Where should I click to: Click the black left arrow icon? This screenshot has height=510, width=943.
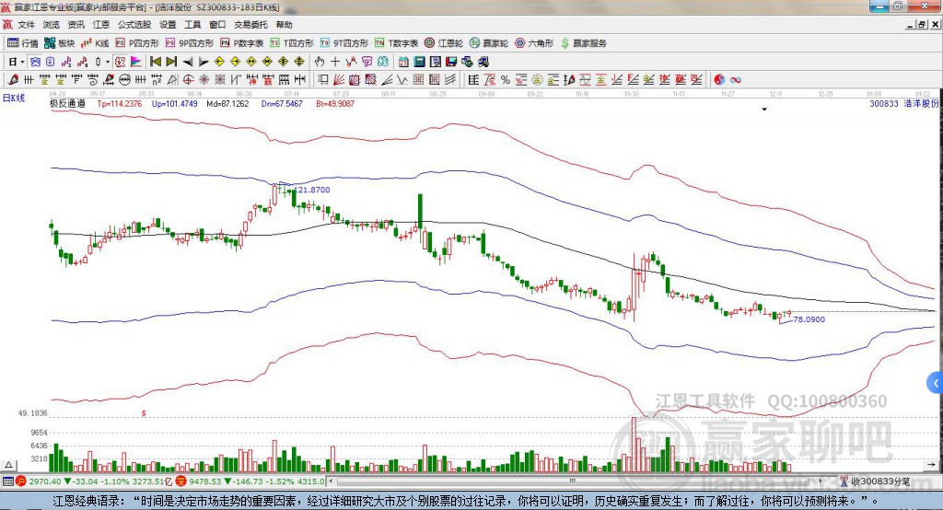(188, 62)
